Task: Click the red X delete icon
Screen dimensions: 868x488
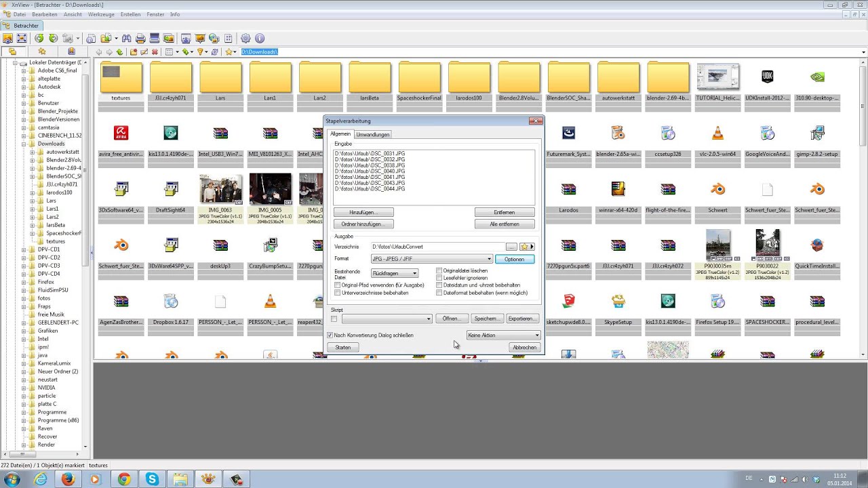Action: tap(155, 52)
